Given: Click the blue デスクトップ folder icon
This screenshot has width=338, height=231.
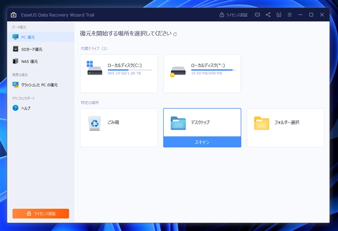Looking at the screenshot, I should coord(178,123).
